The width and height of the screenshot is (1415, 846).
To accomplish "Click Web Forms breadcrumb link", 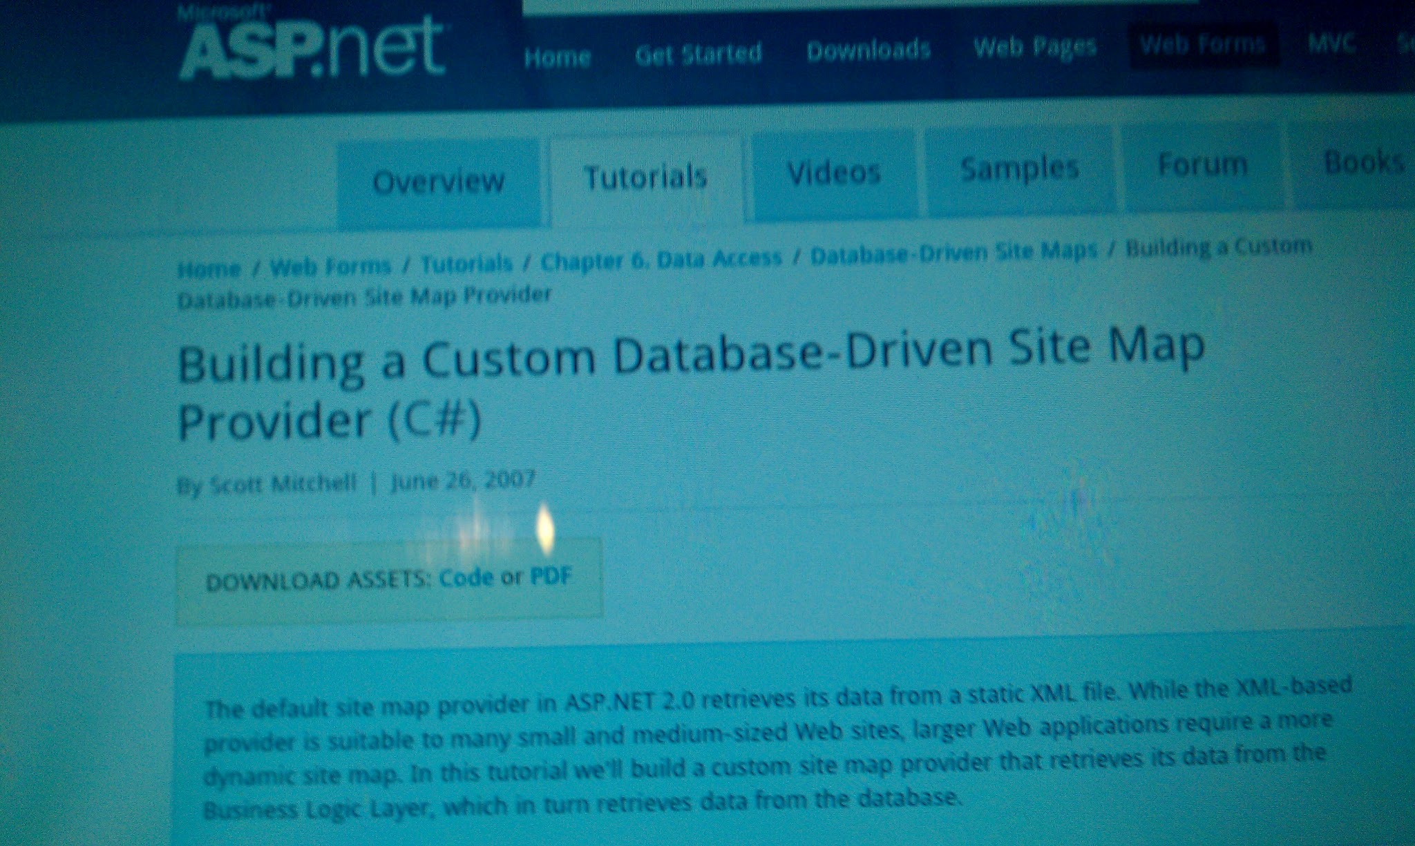I will point(330,266).
